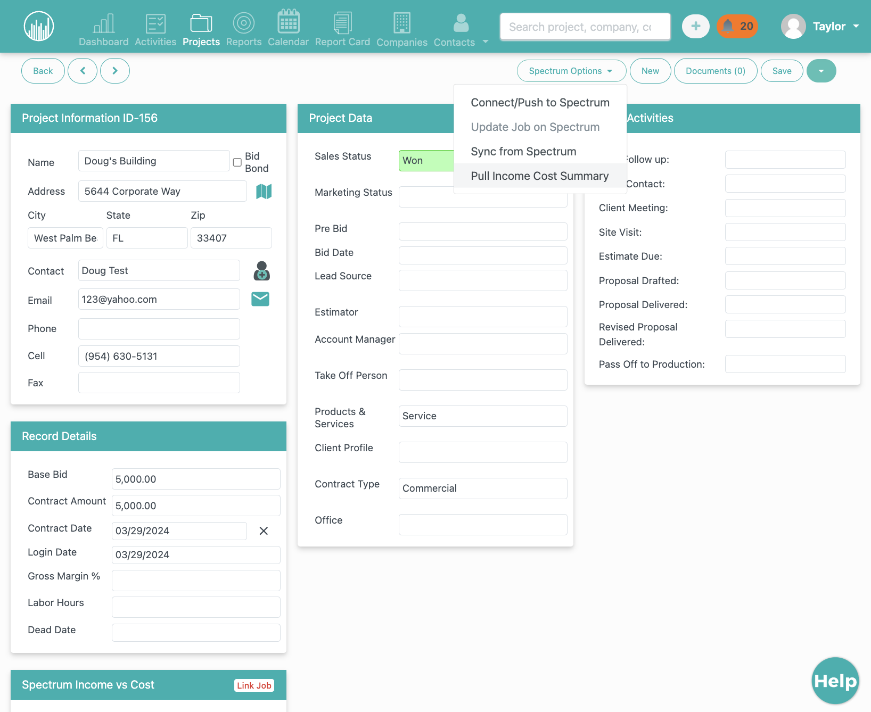Open the Products & Services dropdown
The width and height of the screenshot is (871, 712).
pos(483,416)
